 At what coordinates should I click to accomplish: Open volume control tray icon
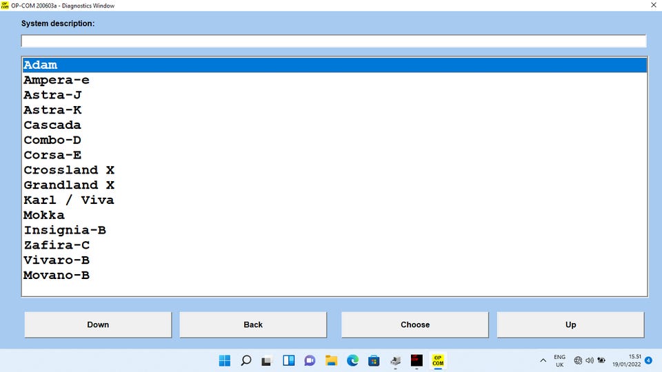coord(590,360)
